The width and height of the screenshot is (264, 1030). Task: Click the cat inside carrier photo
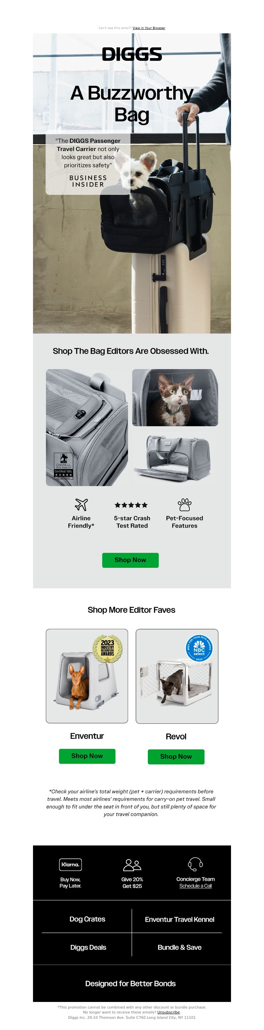[175, 397]
